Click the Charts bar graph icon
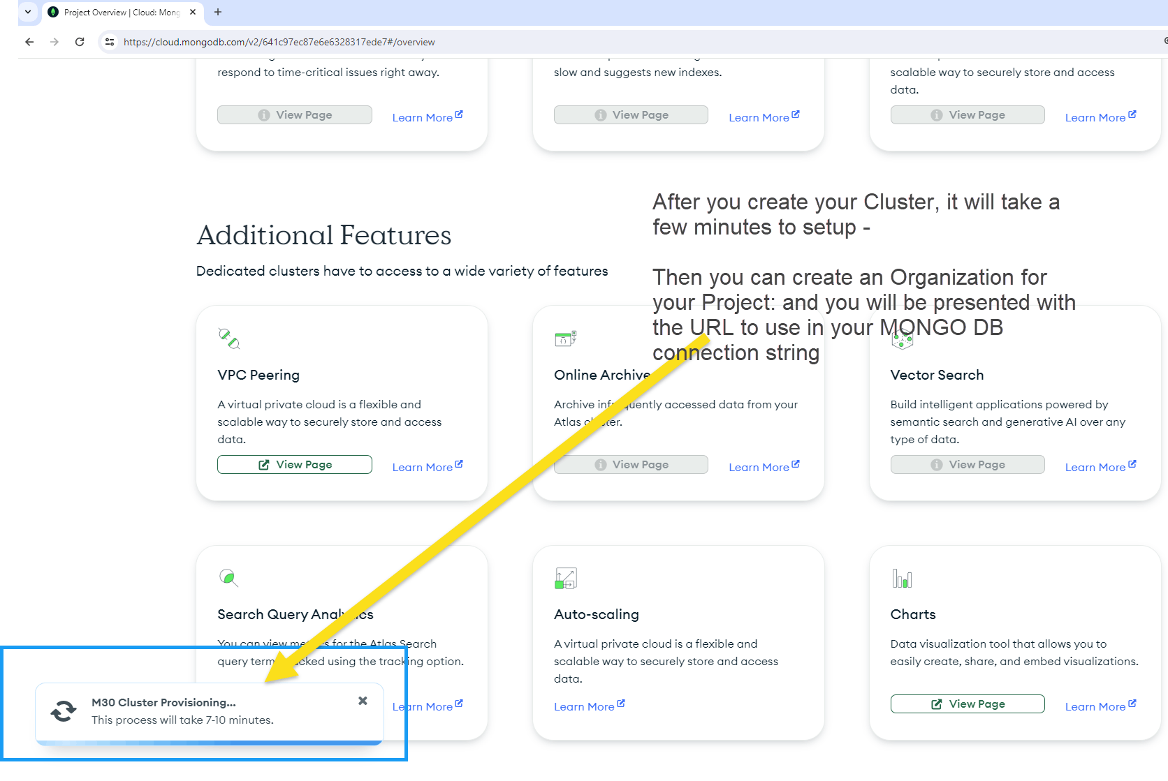 (x=902, y=579)
